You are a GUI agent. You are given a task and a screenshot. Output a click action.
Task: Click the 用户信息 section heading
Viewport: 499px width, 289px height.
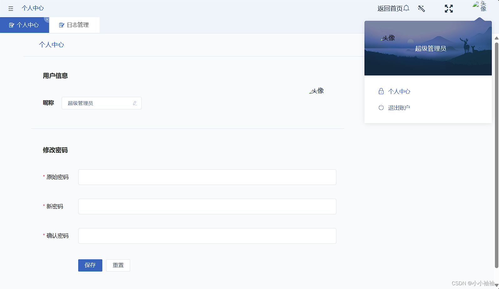click(55, 76)
